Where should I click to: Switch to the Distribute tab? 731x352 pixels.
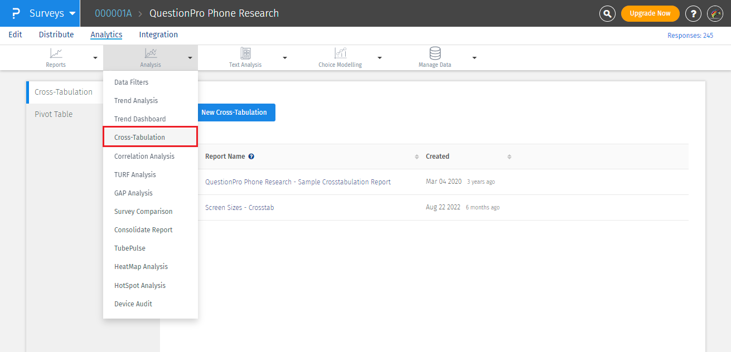(56, 35)
